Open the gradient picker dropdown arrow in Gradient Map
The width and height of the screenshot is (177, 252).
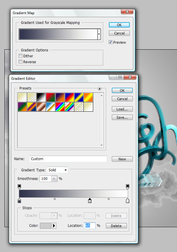[x=99, y=34]
